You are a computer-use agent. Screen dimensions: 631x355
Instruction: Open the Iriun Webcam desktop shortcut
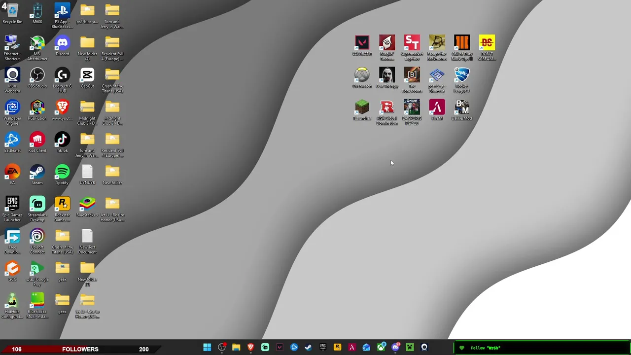12,80
